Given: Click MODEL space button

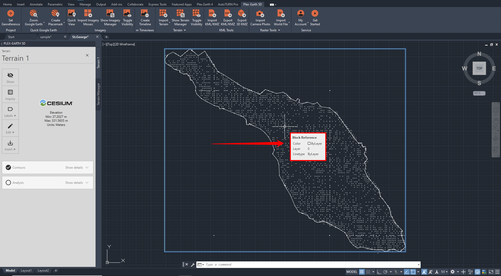Looking at the screenshot, I should (351, 272).
